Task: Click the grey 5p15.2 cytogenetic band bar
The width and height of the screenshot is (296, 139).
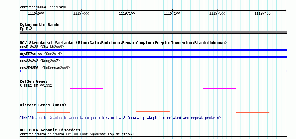Action: tap(153, 32)
